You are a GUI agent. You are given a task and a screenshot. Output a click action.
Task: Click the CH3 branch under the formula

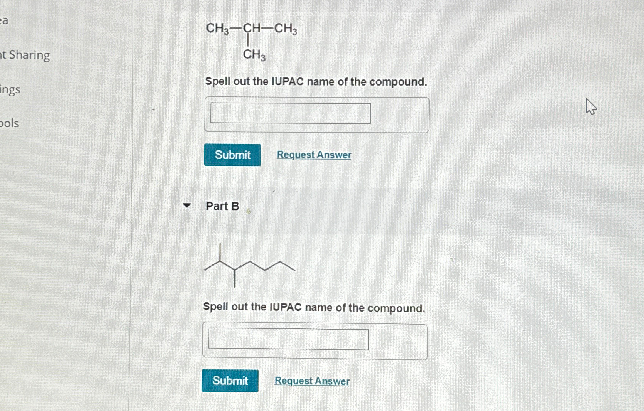point(254,57)
